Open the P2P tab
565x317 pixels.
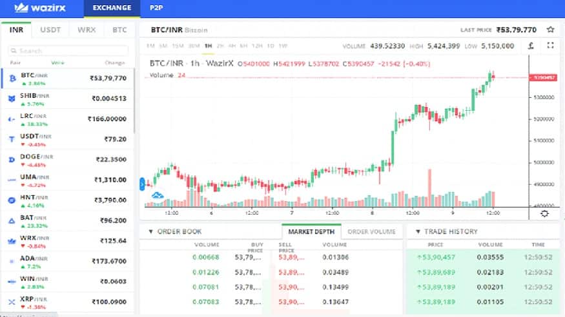click(x=156, y=8)
